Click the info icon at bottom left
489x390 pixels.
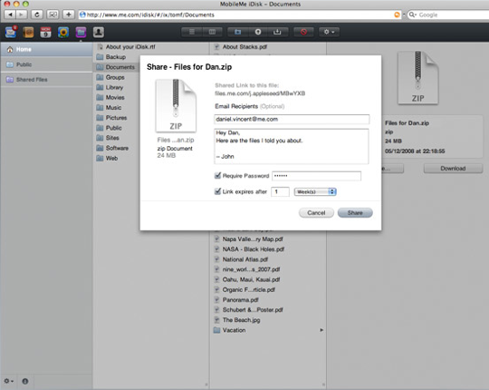pos(25,381)
